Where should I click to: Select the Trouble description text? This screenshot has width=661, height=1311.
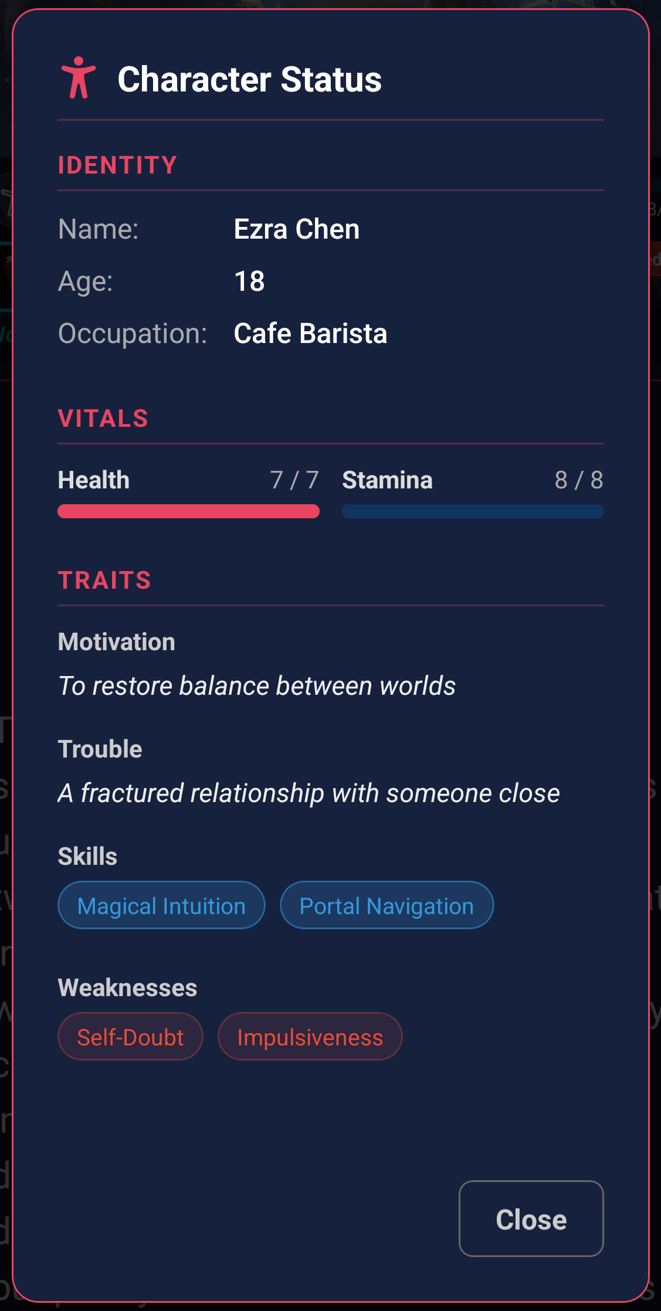click(309, 792)
